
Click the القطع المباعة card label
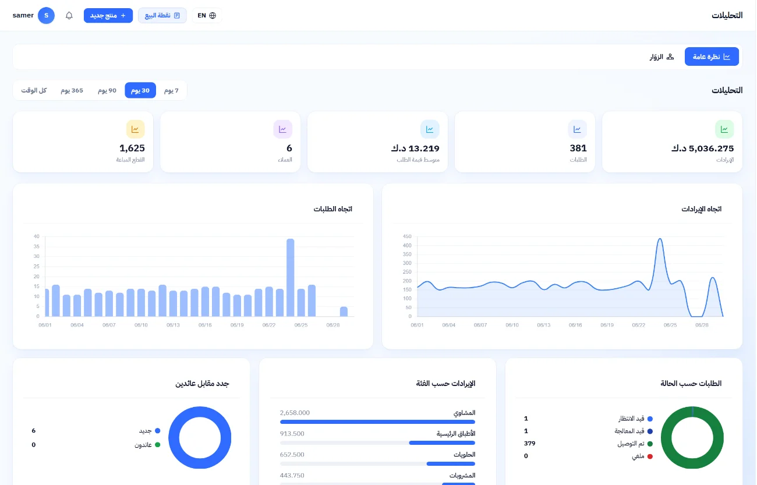tap(130, 160)
